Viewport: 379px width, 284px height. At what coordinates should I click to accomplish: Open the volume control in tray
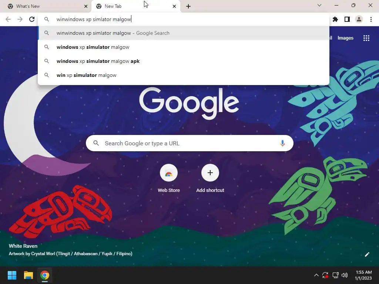[x=345, y=275]
